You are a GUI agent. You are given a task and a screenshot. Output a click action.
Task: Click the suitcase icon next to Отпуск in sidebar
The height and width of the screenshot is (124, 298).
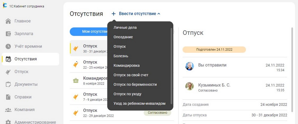pyautogui.click(x=8, y=72)
